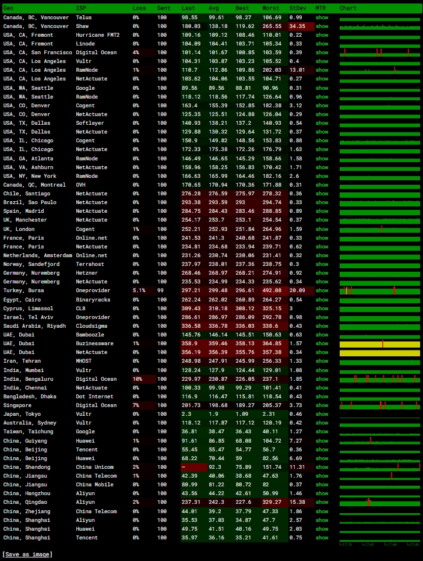The height and width of the screenshot is (561, 423).
Task: Click the ISP column header
Action: (81, 8)
